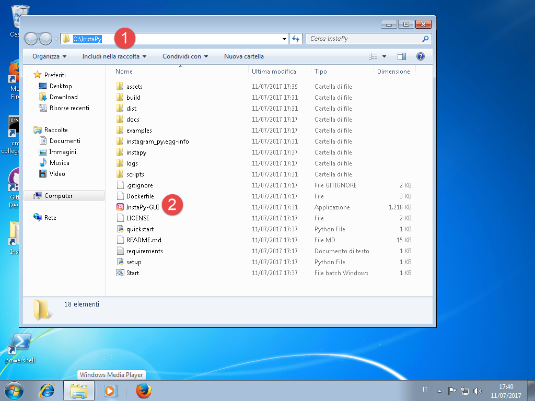
Task: Open Includi nella raccolta menu
Action: pos(114,56)
